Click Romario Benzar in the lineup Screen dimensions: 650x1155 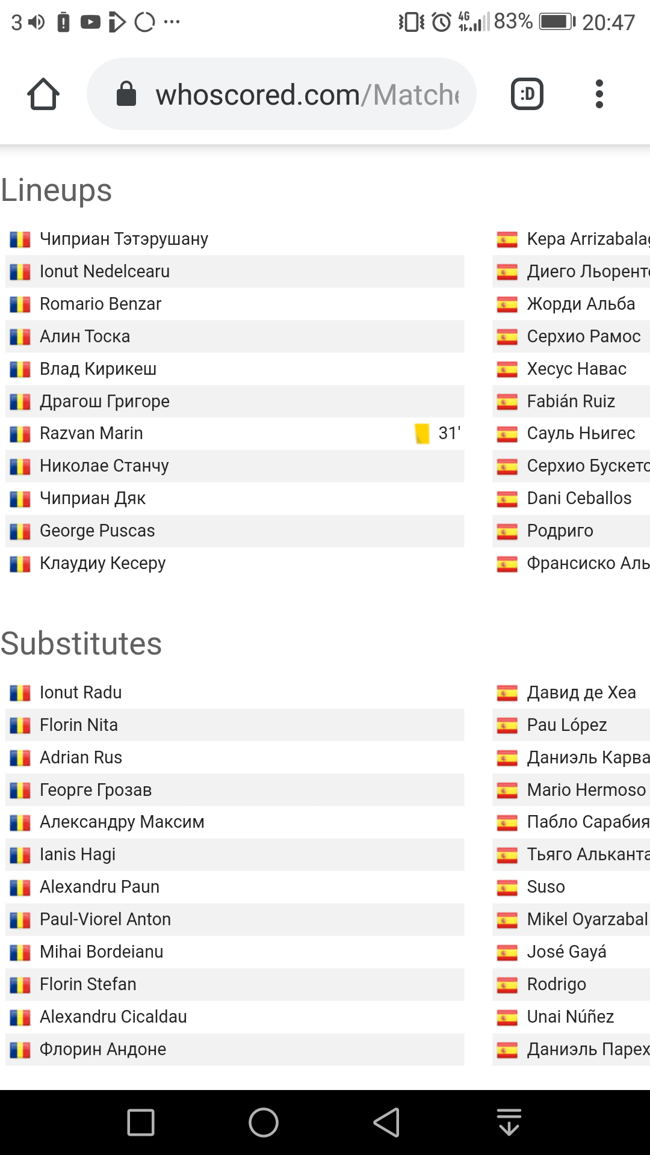(x=101, y=304)
